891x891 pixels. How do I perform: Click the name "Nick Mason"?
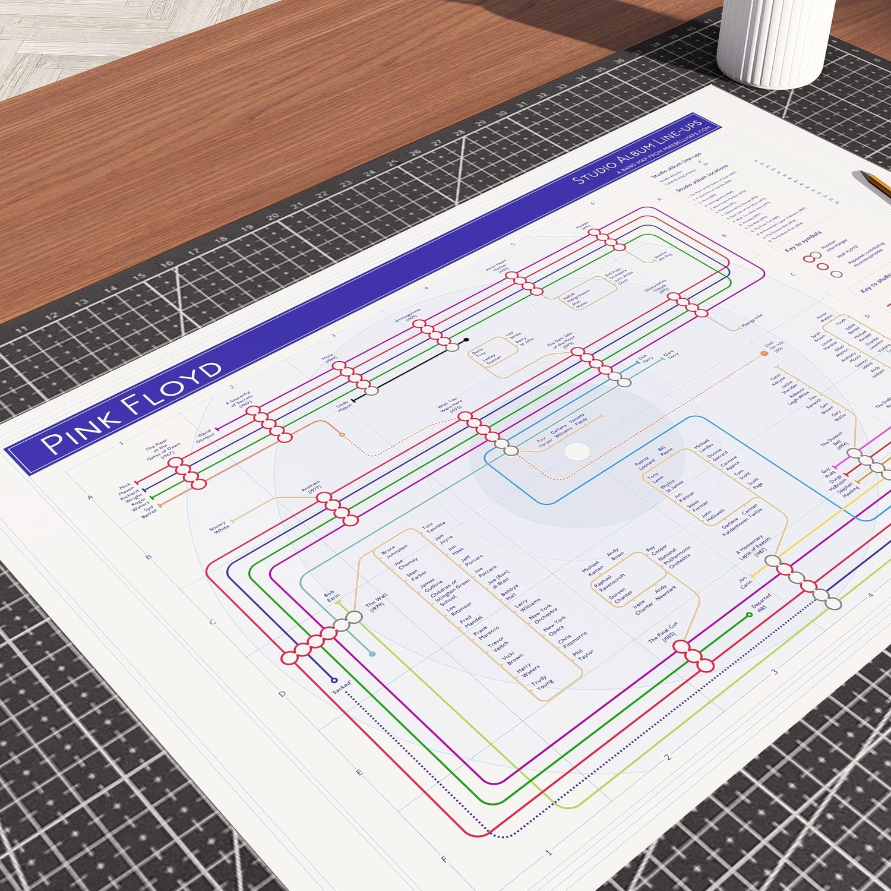126,489
